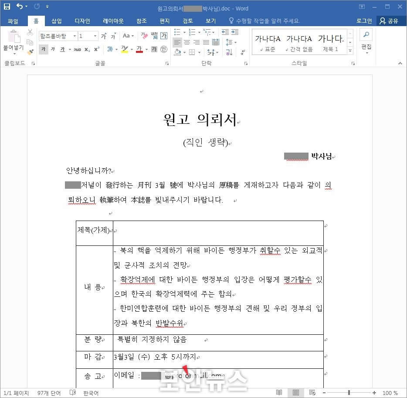Switch to the 레이아웃 tab

point(113,21)
